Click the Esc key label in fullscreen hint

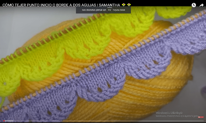(x=110, y=10)
